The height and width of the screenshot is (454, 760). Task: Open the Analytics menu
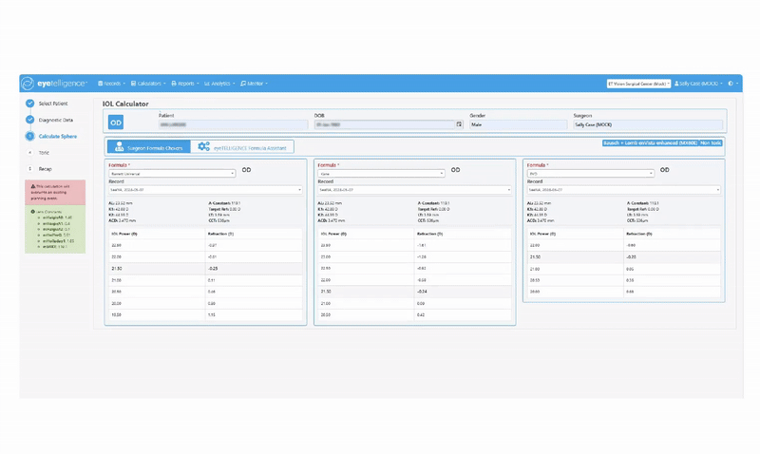[x=219, y=84]
